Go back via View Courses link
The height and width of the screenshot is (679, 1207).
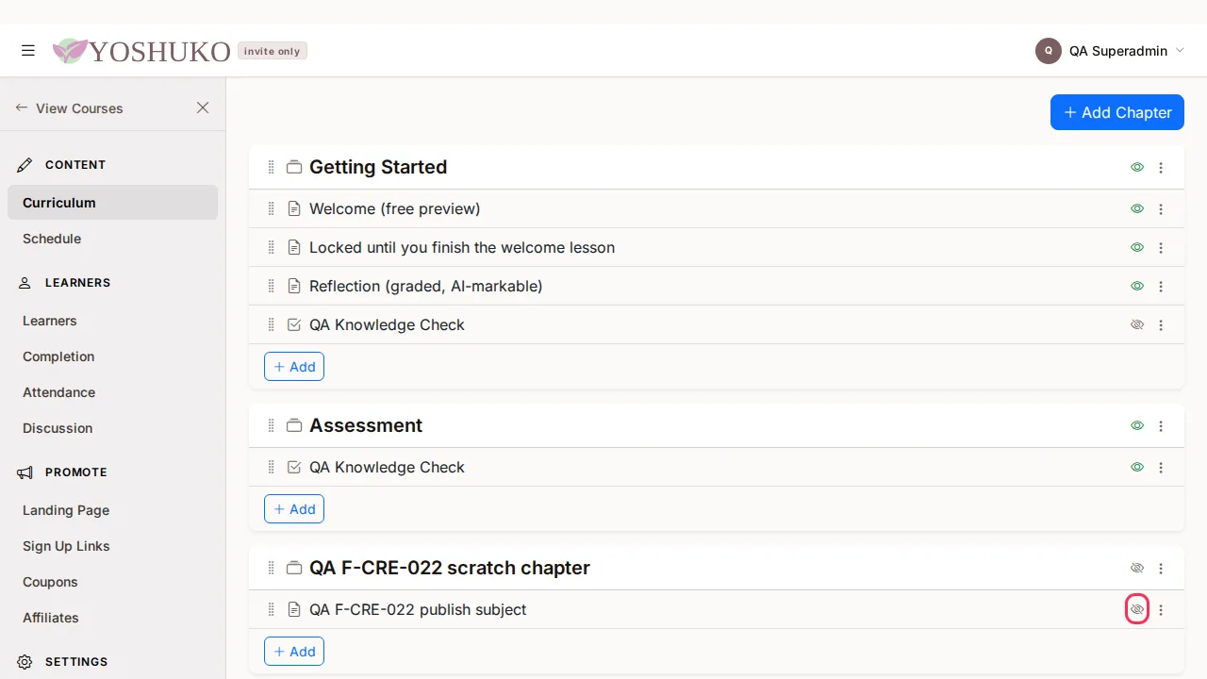click(69, 108)
